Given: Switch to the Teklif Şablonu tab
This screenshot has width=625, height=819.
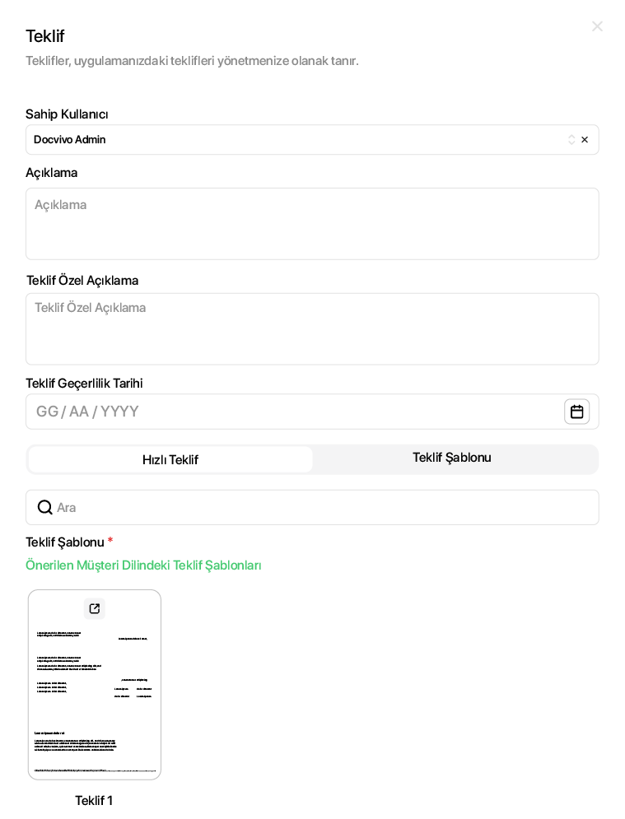Looking at the screenshot, I should coord(451,458).
